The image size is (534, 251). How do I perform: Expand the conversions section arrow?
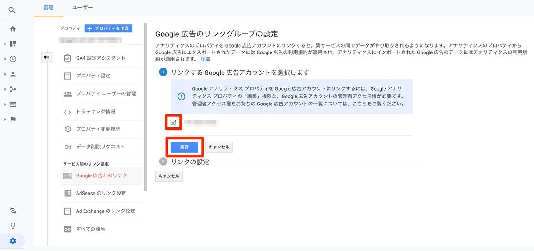click(5, 120)
